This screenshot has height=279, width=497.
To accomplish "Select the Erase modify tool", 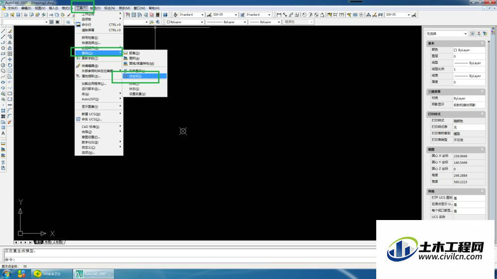I will pos(10,31).
